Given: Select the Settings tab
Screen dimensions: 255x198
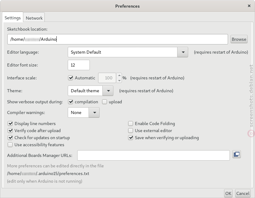Looking at the screenshot, I should (13, 17).
